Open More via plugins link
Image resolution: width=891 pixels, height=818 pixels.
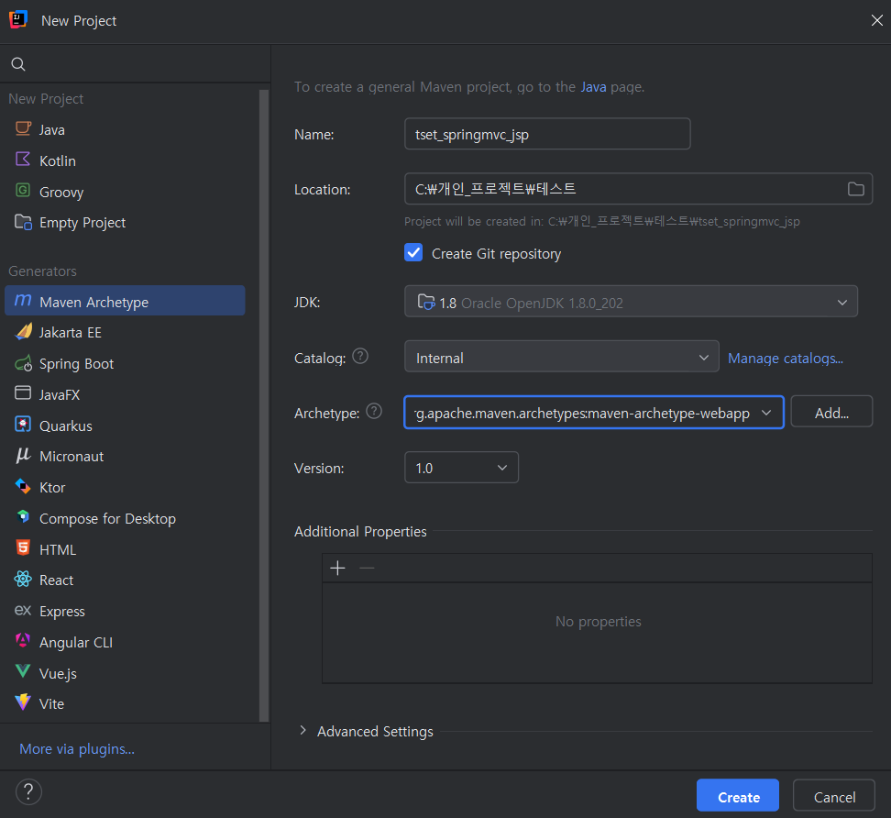coord(77,749)
